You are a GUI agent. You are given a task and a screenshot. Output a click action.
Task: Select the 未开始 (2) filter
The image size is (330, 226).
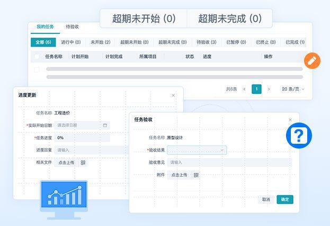pyautogui.click(x=101, y=42)
